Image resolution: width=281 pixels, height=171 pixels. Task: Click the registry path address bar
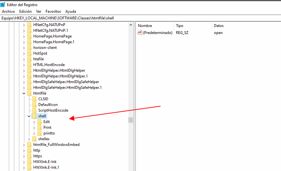141,18
